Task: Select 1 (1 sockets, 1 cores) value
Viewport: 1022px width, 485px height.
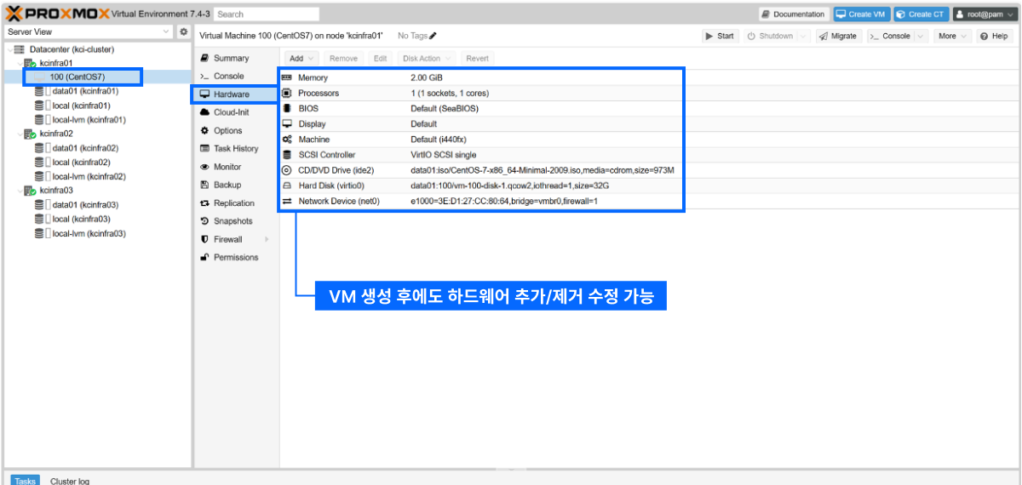Action: (449, 93)
